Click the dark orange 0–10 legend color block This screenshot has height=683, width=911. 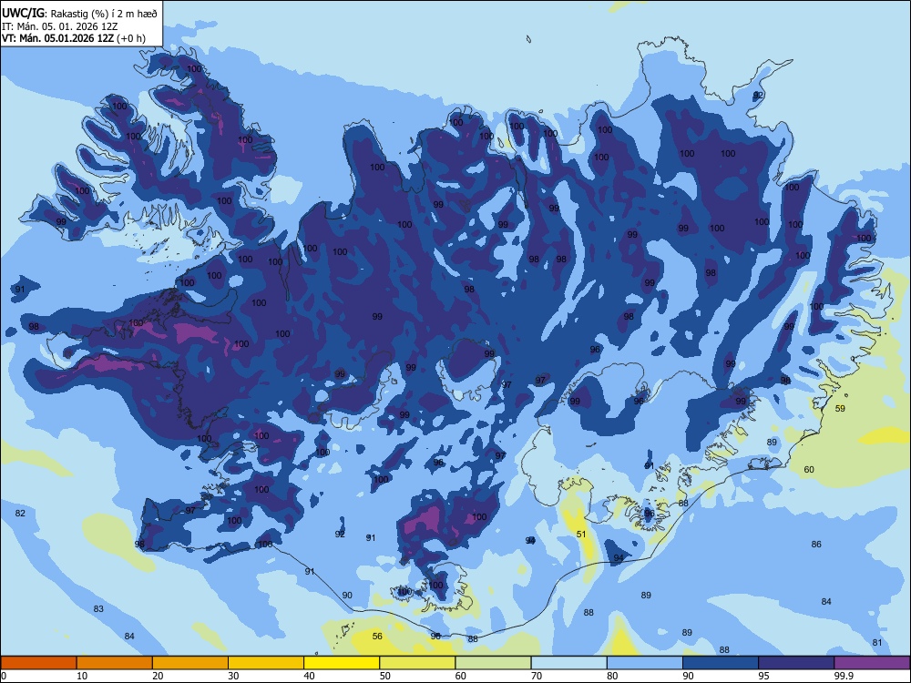pos(38,663)
